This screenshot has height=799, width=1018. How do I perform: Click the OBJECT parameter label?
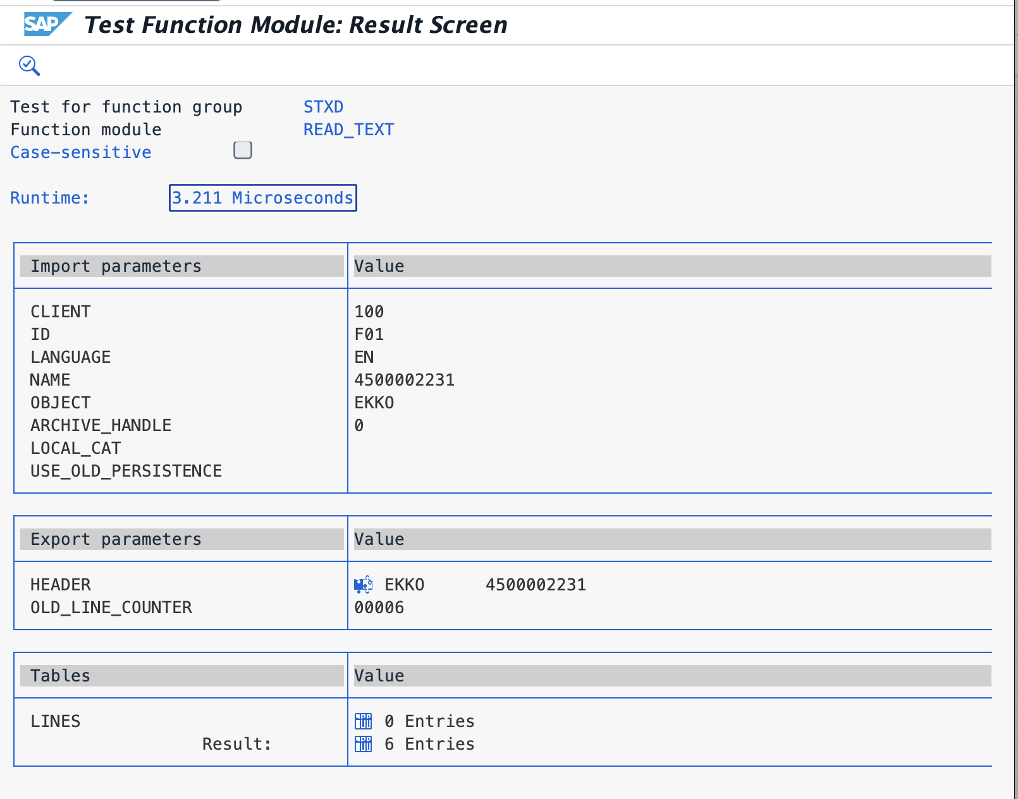pos(61,403)
